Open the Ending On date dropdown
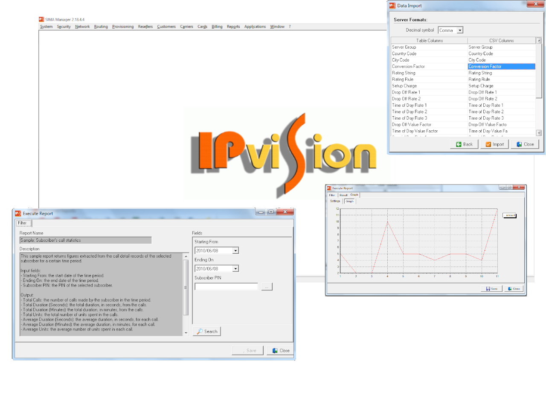The height and width of the screenshot is (393, 546). point(235,269)
